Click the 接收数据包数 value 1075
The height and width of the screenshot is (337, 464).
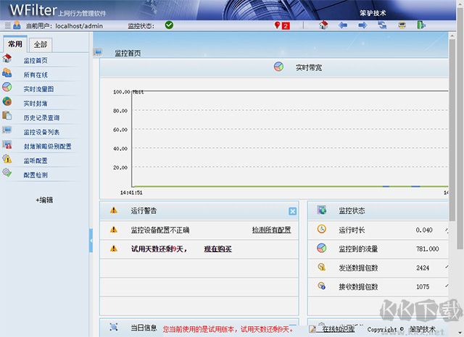(423, 287)
